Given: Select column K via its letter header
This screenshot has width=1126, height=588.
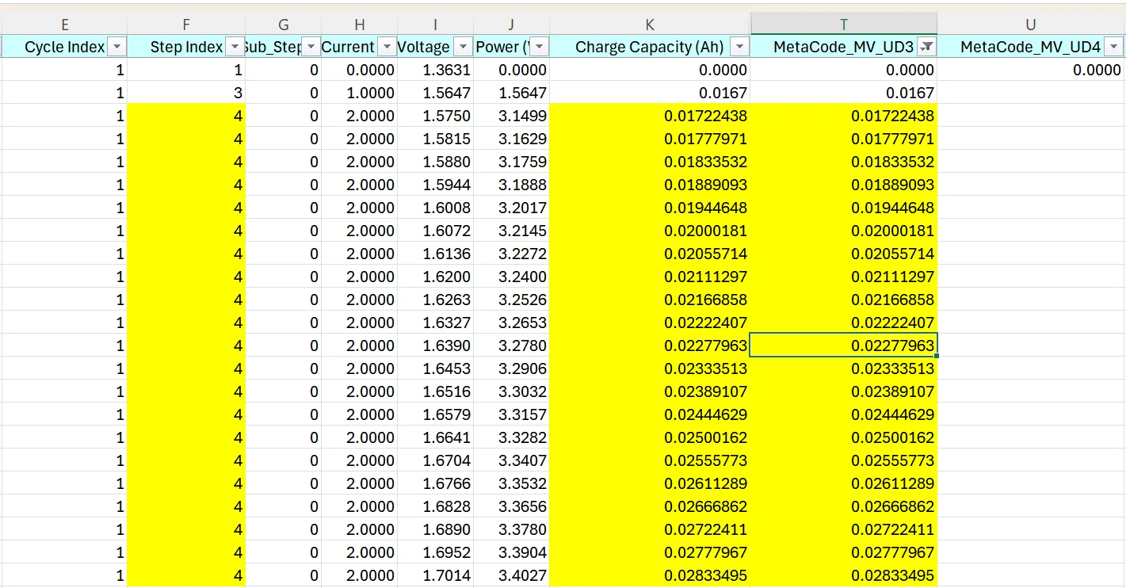Looking at the screenshot, I should (649, 23).
